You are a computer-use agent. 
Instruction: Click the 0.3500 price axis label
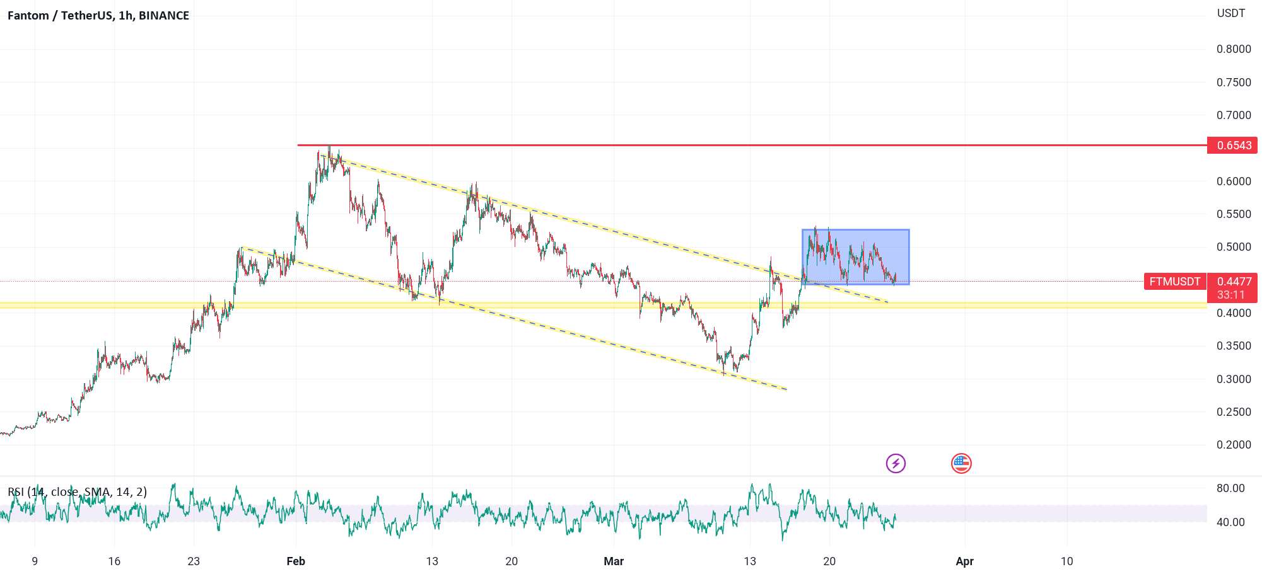tap(1234, 346)
